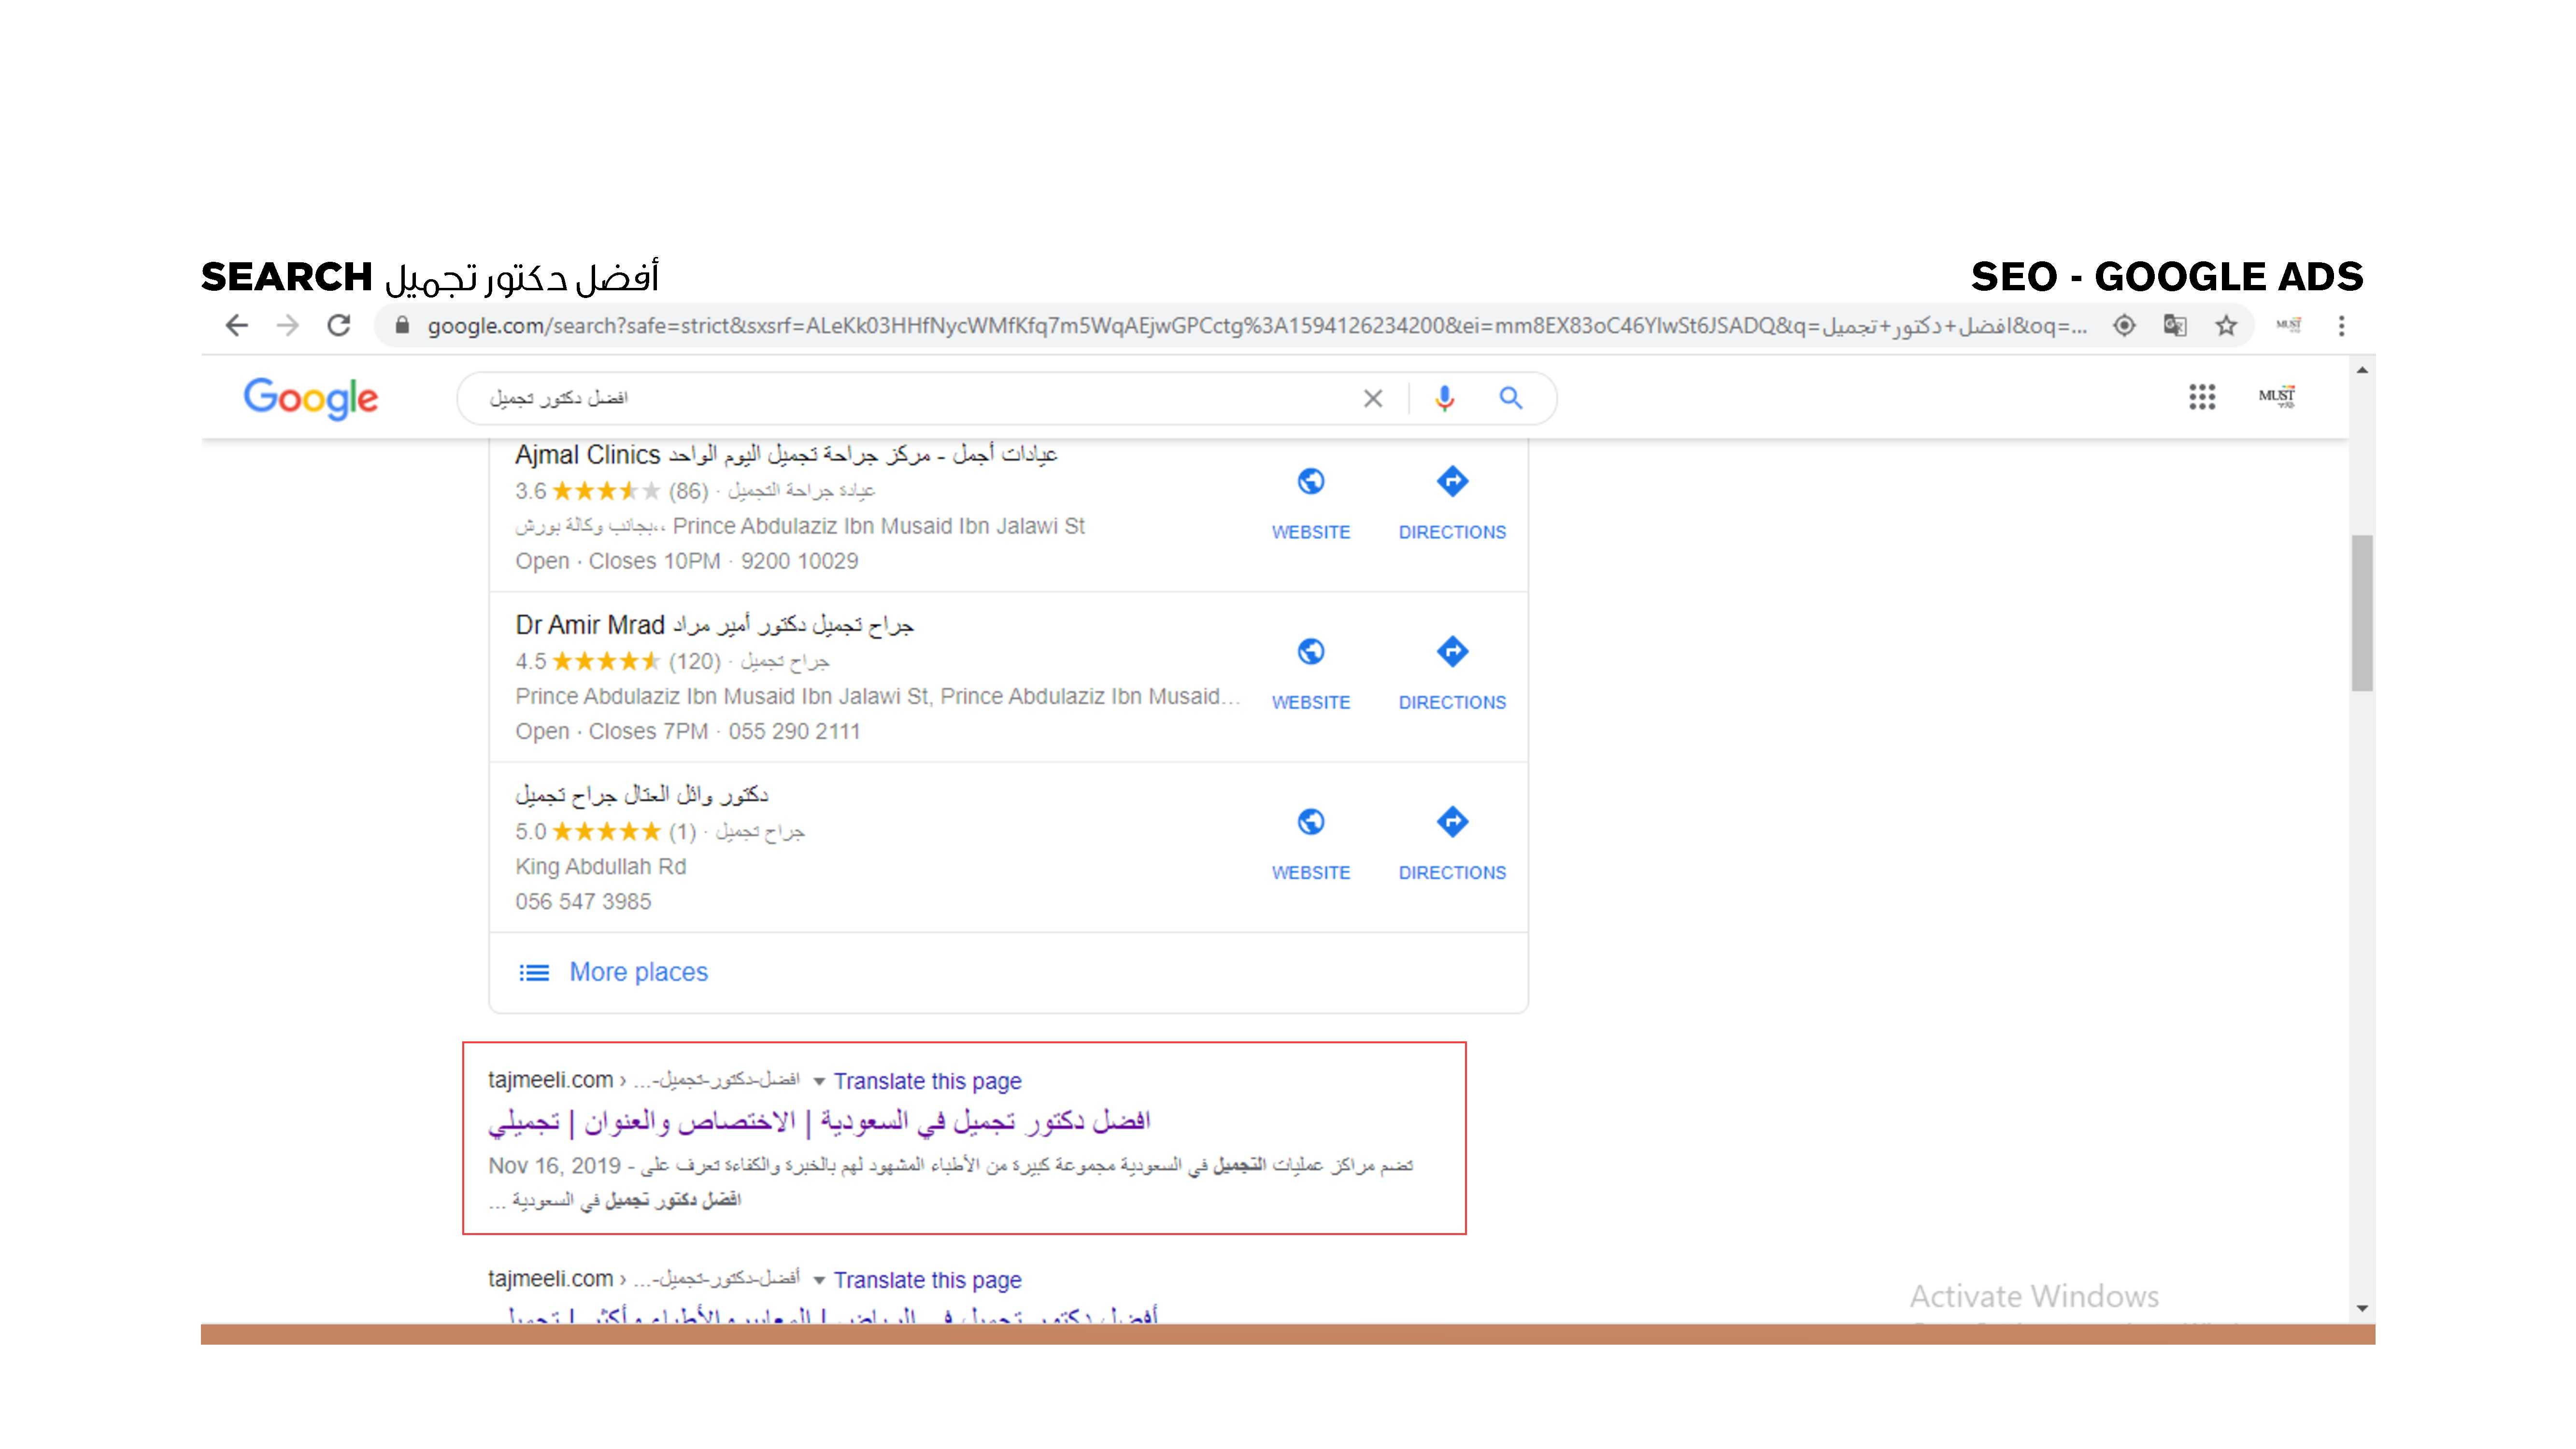Click the magnifier search button
This screenshot has height=1449, width=2576.
point(1511,399)
